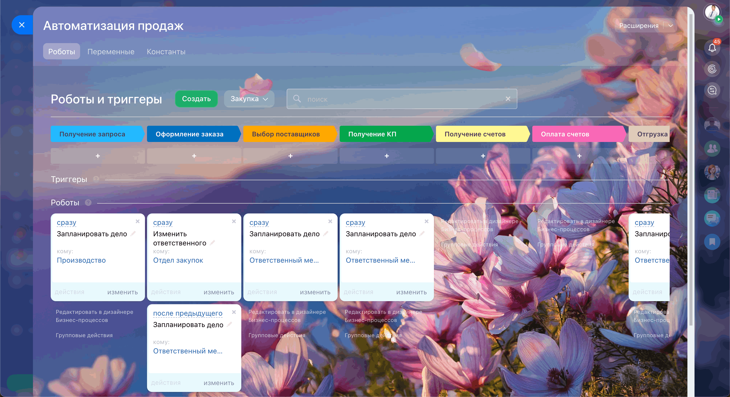Click help icon next to Роботы heading
This screenshot has height=397, width=730.
(x=88, y=203)
